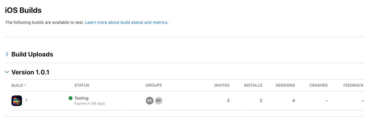Sort builds using the BUILD column arrow

tap(25, 85)
